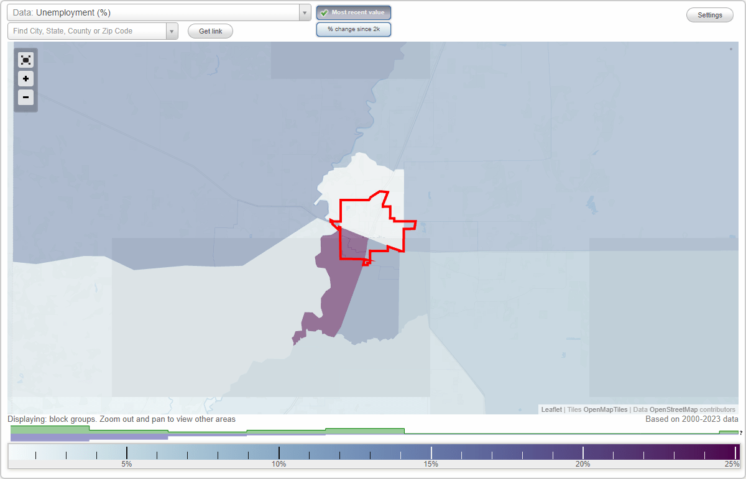Click the 10% mark on color scale
746x479 pixels.
[279, 463]
